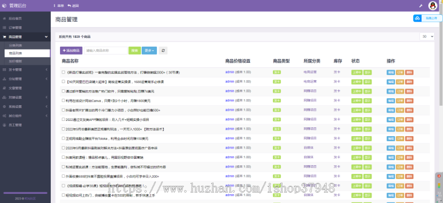Viewport: 443px width, 203px height.
Task: Click the 其它组件 icon in the sidebar
Action: pyautogui.click(x=4, y=116)
